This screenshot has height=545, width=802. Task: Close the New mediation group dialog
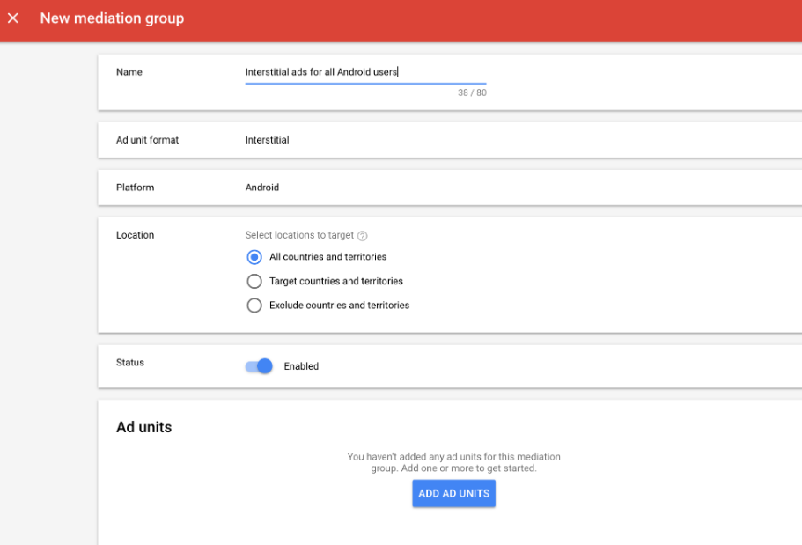click(13, 18)
